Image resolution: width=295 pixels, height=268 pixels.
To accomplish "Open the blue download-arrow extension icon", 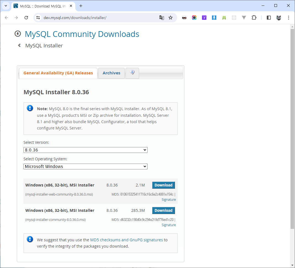I will [214, 18].
